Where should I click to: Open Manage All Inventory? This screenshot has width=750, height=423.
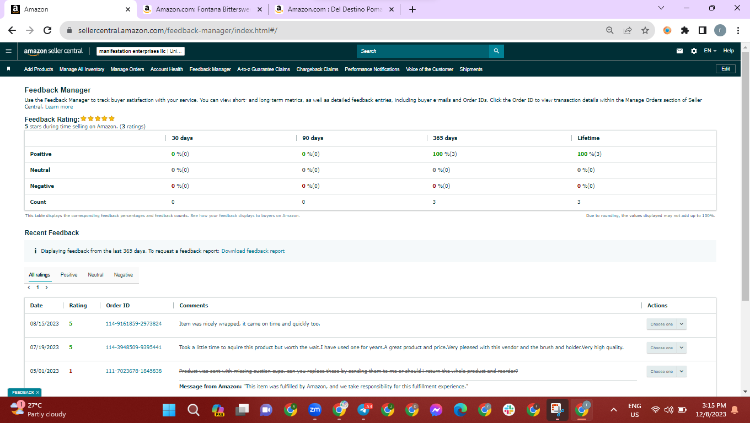(82, 69)
